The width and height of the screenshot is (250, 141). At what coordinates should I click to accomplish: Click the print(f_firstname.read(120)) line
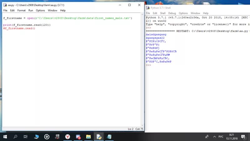coord(27,25)
